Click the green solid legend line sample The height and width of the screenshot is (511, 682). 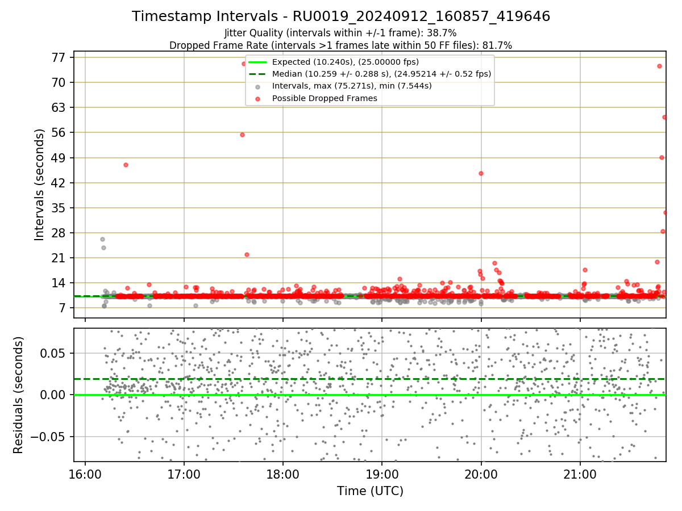pos(258,62)
